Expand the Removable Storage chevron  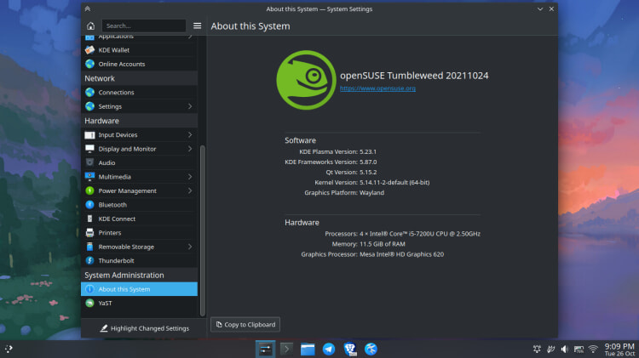point(190,247)
